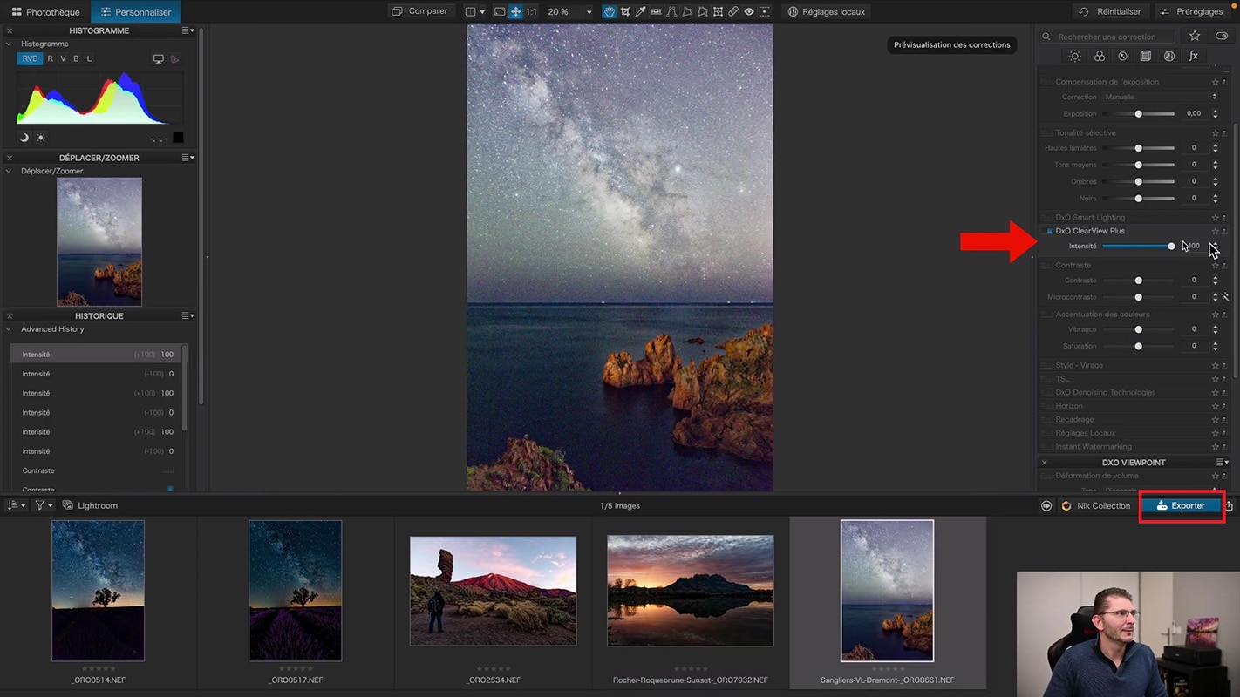Open Nik Collection
This screenshot has width=1240, height=697.
(x=1095, y=505)
